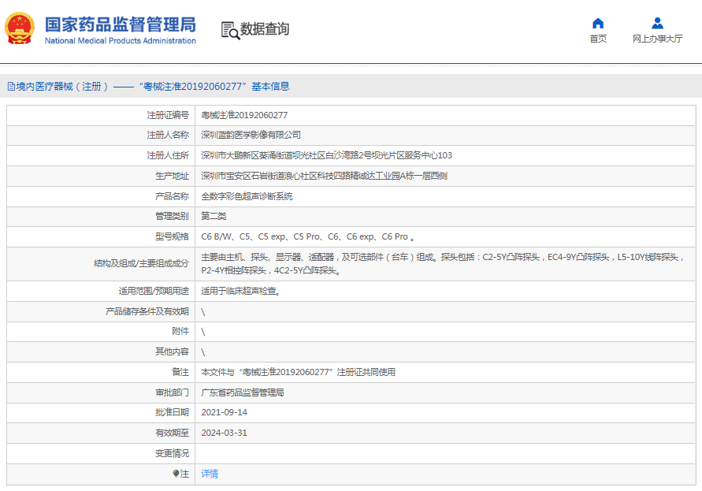The height and width of the screenshot is (491, 702).
Task: Select the 备注 remark value
Action: point(298,372)
